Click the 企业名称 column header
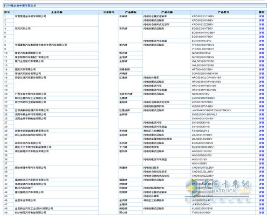The image size is (269, 215). (56, 12)
